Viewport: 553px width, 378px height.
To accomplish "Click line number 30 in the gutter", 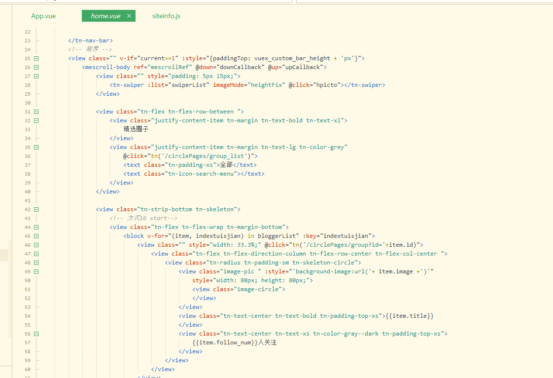I will coord(27,103).
